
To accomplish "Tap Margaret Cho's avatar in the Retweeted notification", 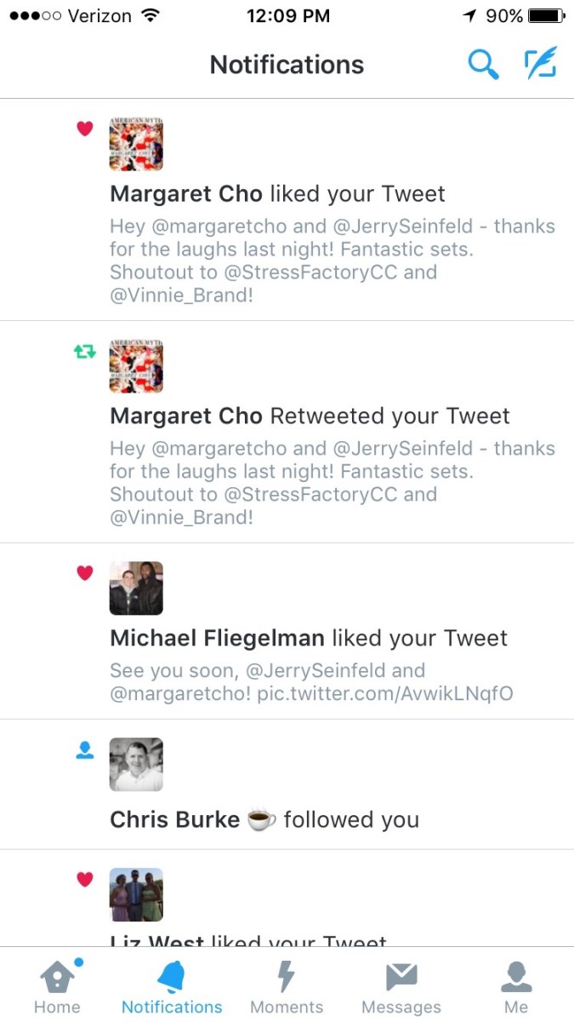I will (x=136, y=366).
